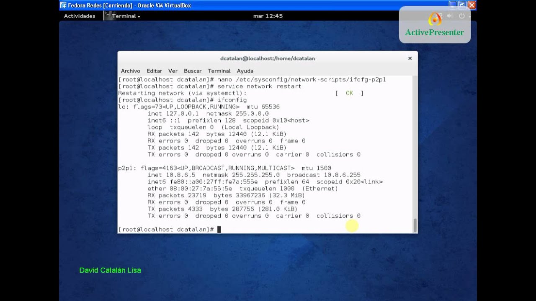Click the green OK status text

coord(349,93)
